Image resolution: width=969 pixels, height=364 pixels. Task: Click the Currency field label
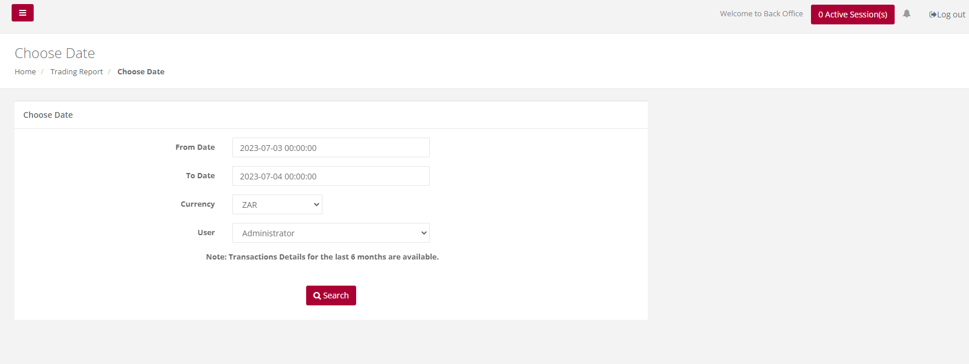[198, 204]
